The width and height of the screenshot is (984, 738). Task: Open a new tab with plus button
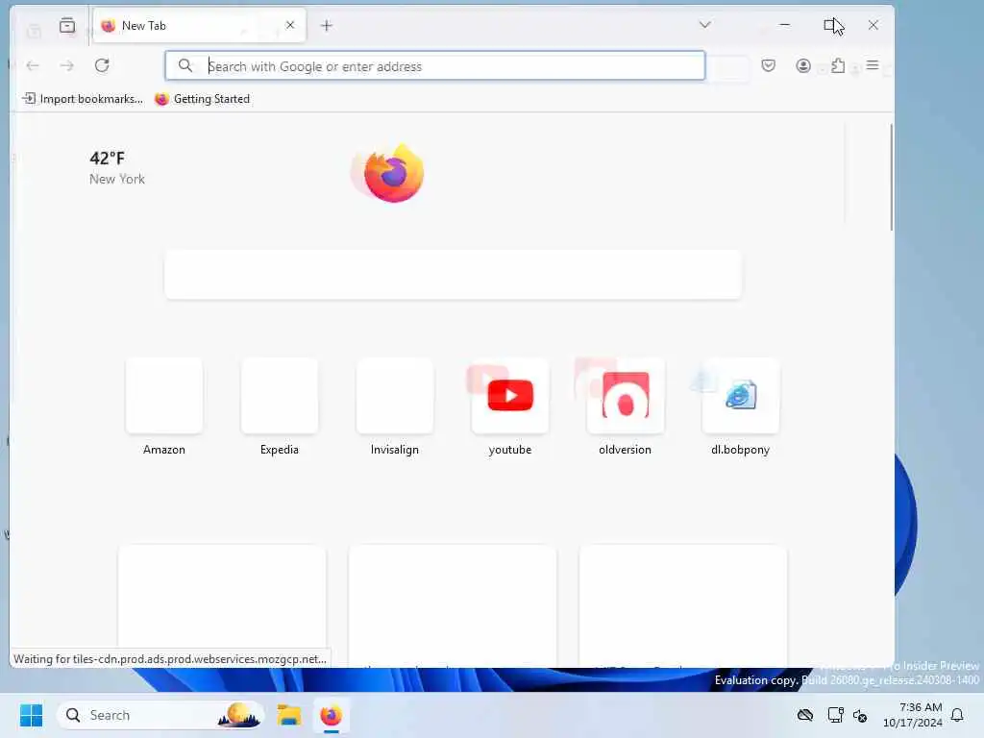327,26
